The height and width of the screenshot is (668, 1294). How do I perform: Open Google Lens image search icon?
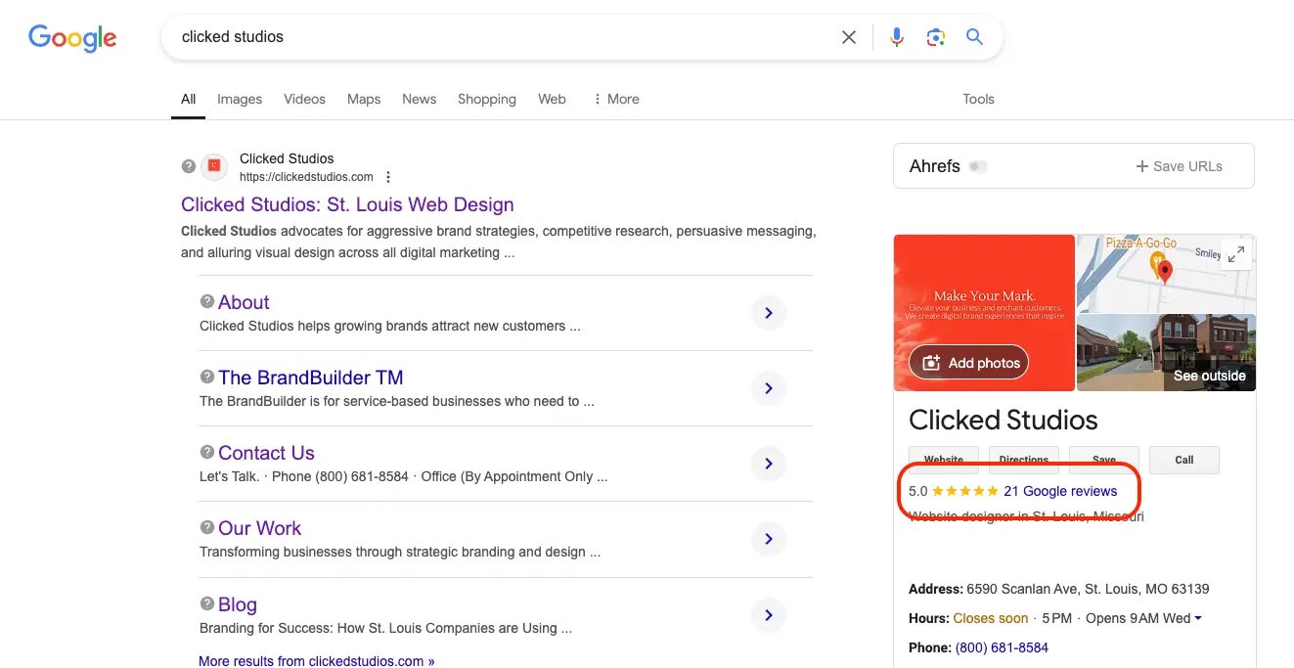[x=936, y=37]
